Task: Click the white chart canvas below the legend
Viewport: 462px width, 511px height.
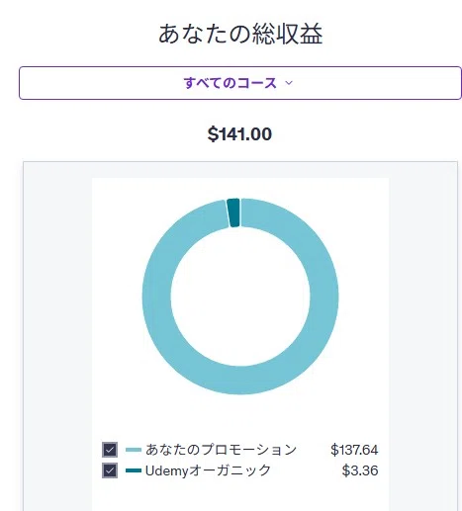Action: point(240,496)
